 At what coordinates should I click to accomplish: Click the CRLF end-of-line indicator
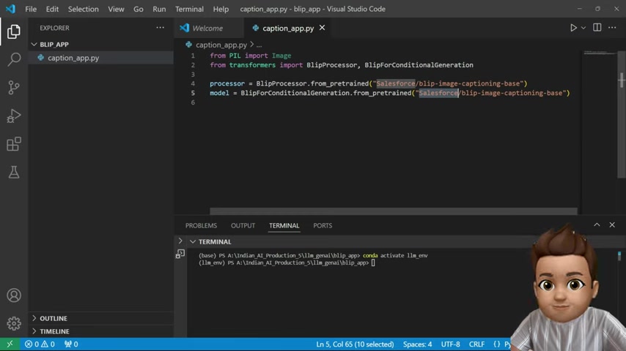(x=476, y=344)
